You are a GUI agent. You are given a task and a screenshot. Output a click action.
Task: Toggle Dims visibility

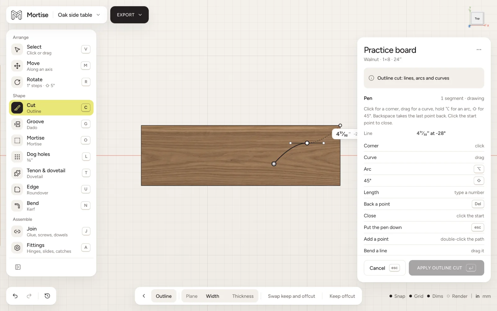pos(435,296)
